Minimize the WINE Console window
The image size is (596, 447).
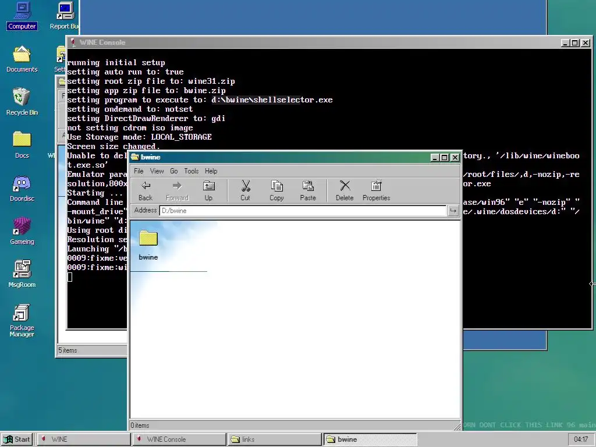click(565, 43)
